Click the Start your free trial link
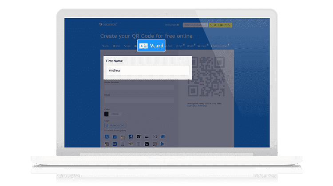Viewport: 333px width, 186px height. coord(197,106)
